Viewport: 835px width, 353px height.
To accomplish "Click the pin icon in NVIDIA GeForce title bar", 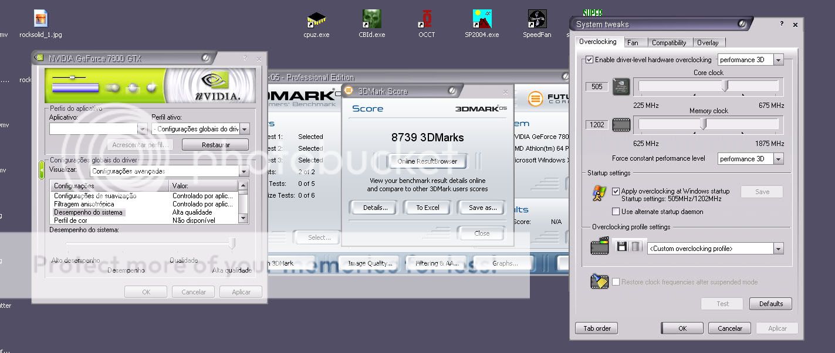I will [206, 58].
